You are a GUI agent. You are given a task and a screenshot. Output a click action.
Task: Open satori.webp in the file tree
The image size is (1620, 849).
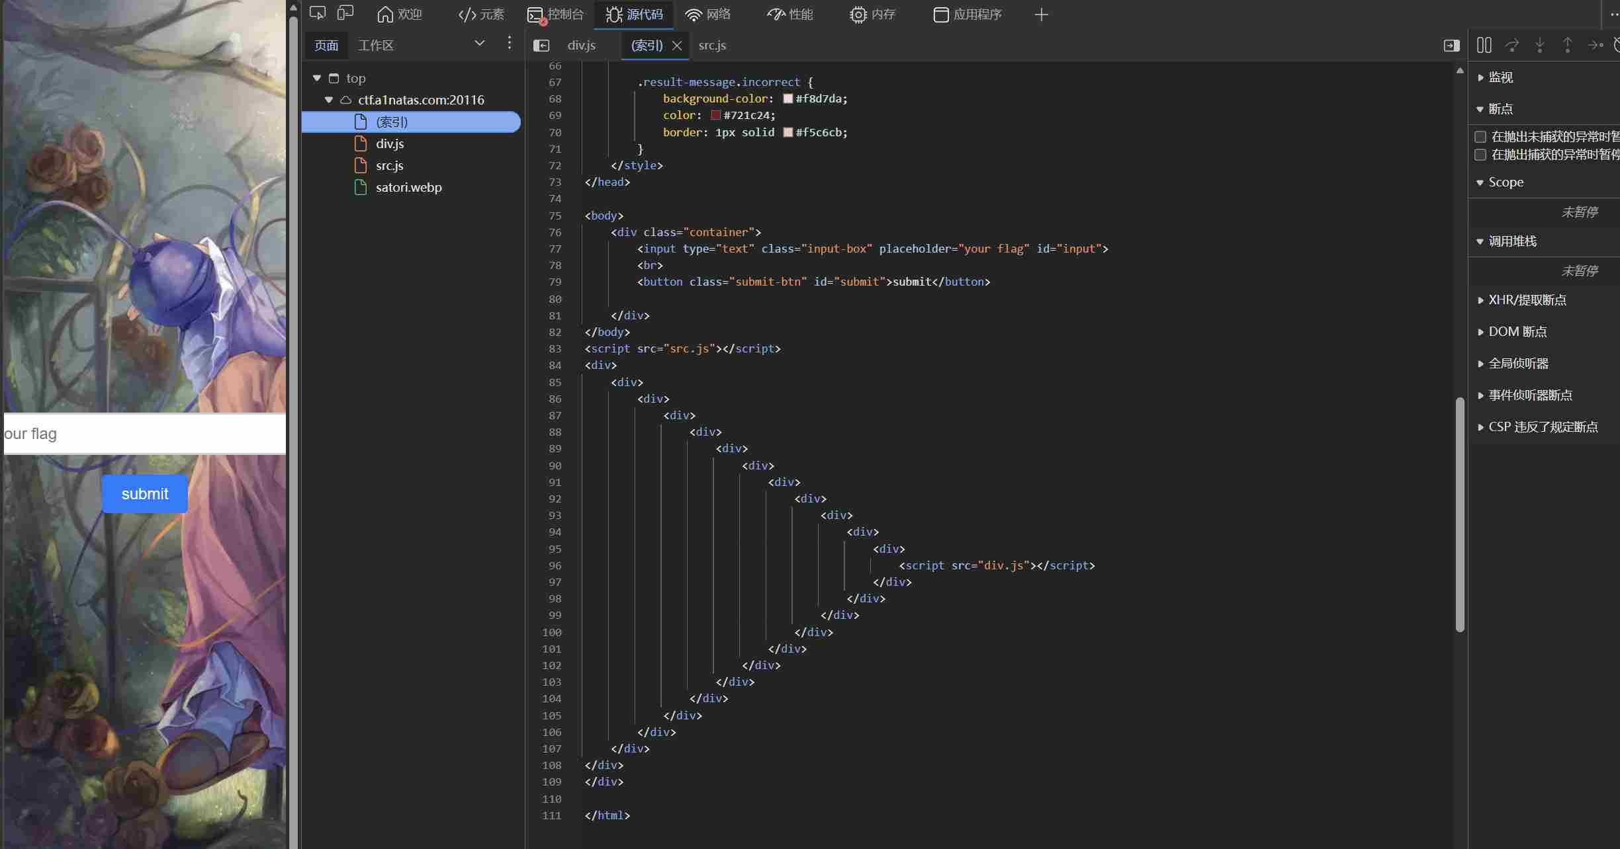click(x=408, y=187)
